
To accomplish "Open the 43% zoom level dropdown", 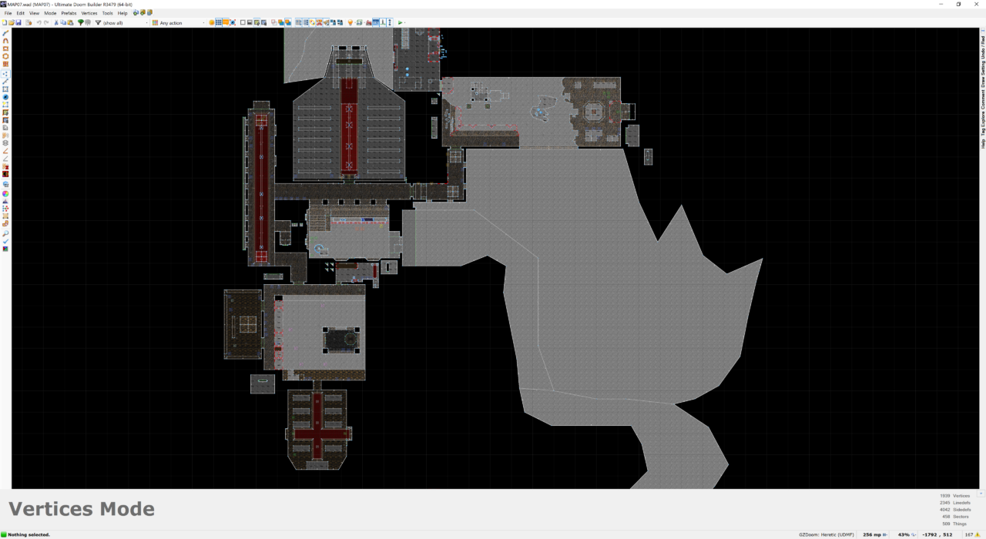I will (x=914, y=534).
